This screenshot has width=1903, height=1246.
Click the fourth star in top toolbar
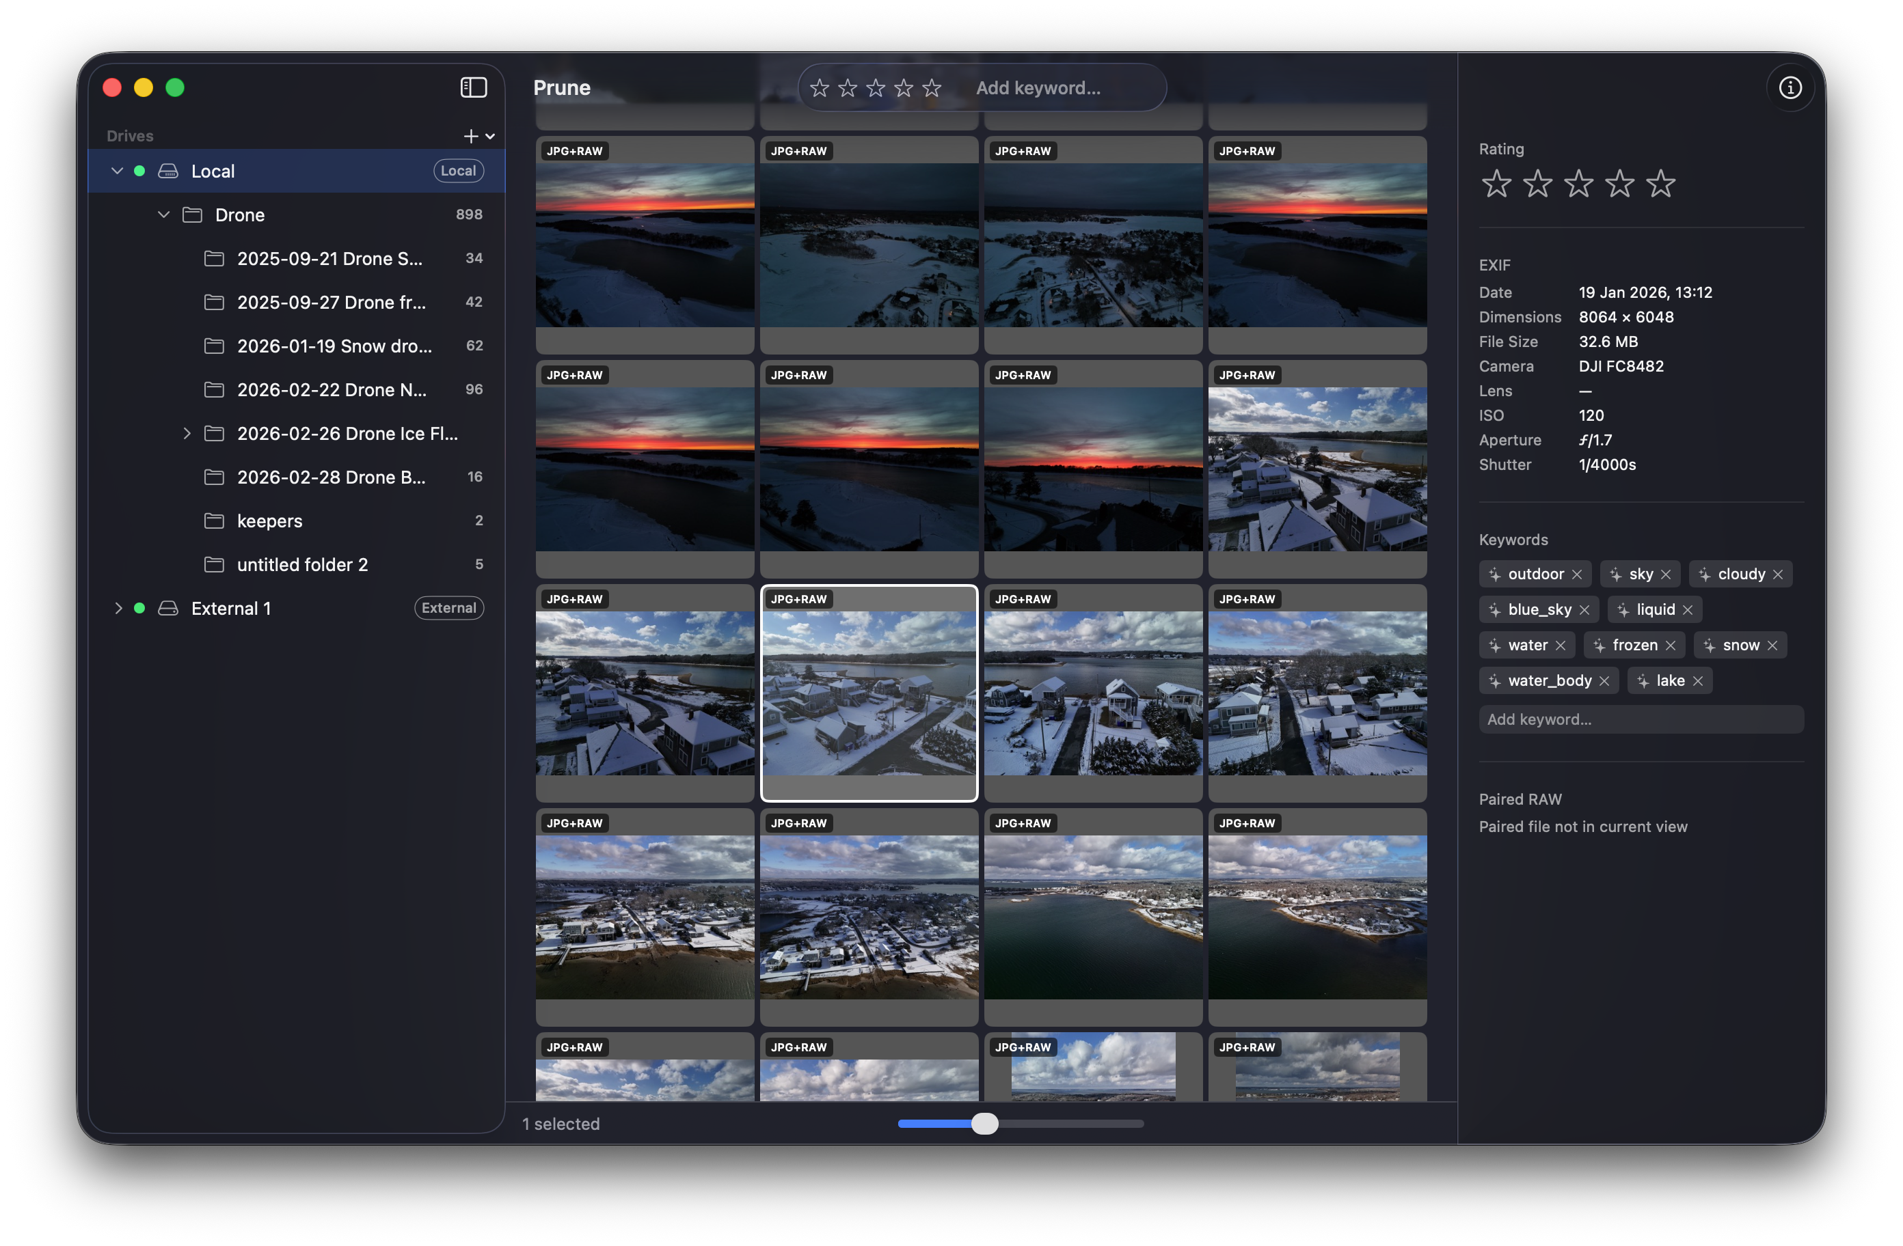tap(904, 88)
